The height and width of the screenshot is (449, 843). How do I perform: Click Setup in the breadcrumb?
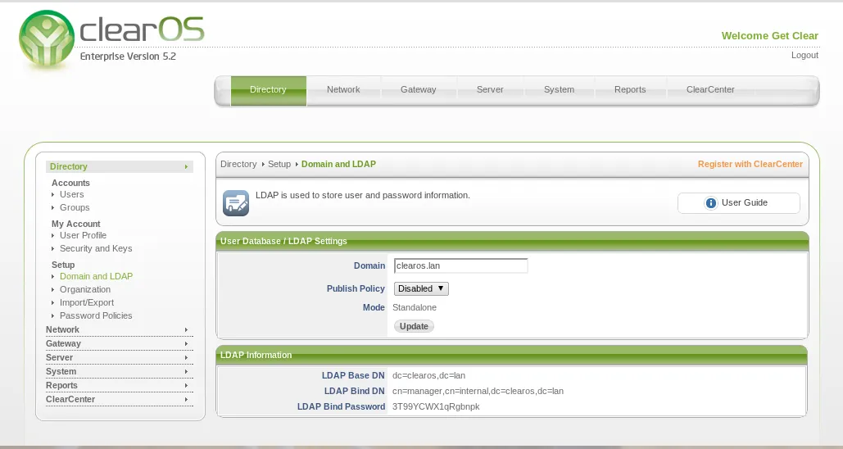(279, 164)
